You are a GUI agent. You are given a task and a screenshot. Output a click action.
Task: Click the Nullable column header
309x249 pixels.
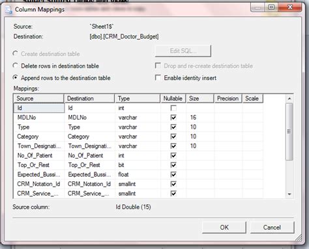(173, 98)
